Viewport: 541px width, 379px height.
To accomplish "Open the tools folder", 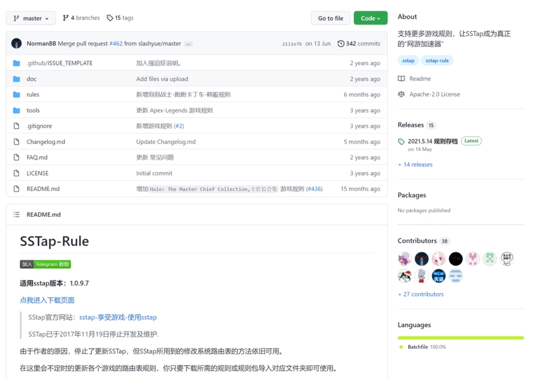I will coord(33,111).
